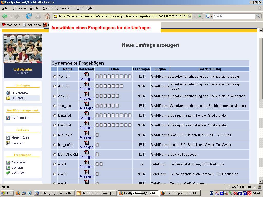Switch to Posteingang taskbar window

(54, 193)
